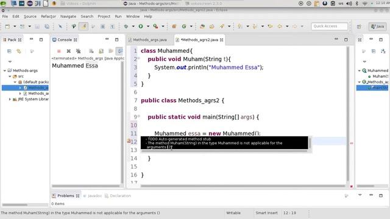The image size is (390, 219).
Task: Go to Next Annotation icon
Action: click(x=240, y=26)
